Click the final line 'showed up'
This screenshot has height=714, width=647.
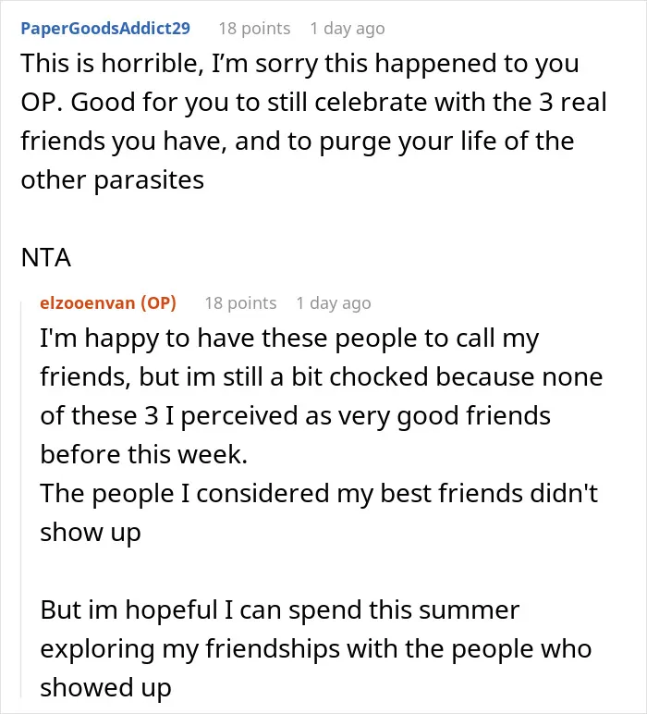click(x=105, y=687)
